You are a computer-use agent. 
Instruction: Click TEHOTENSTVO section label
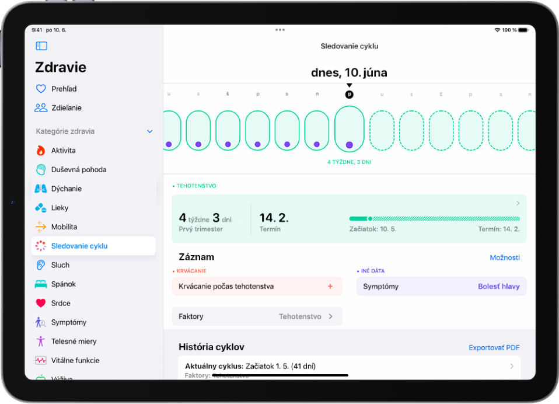[196, 186]
